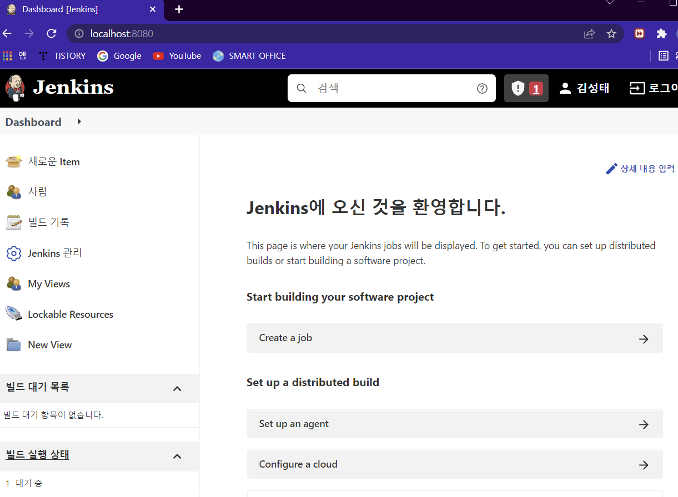Click the site info icon in address bar

tap(79, 34)
